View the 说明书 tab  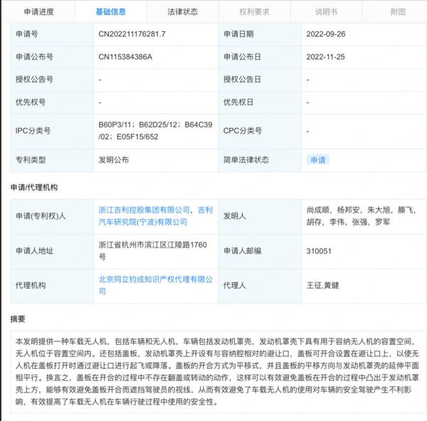pos(326,11)
